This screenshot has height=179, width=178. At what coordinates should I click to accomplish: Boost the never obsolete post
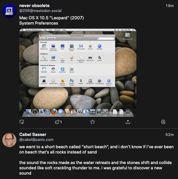pos(58,122)
